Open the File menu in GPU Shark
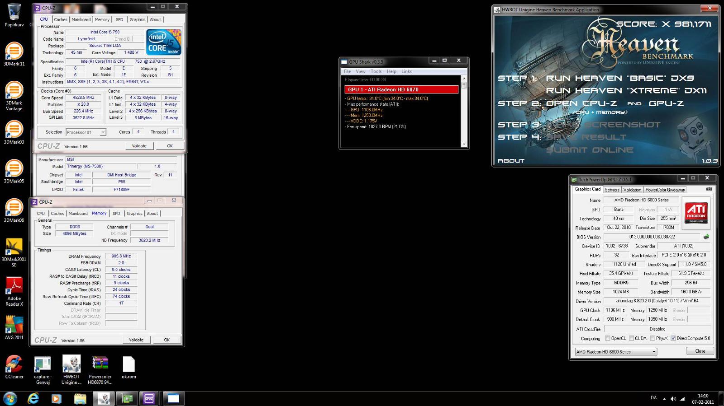The image size is (724, 406). pyautogui.click(x=347, y=71)
